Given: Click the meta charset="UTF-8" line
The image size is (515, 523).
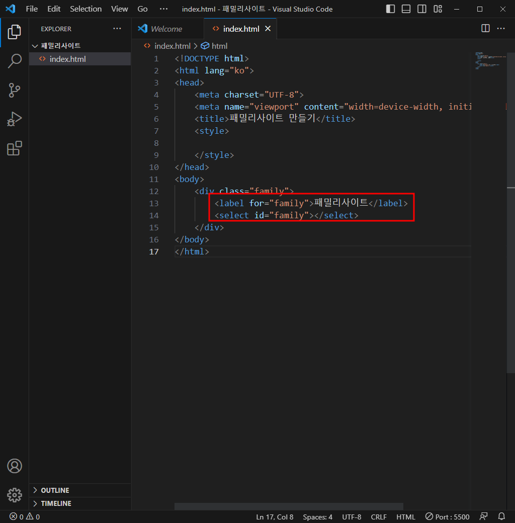Looking at the screenshot, I should click(249, 95).
